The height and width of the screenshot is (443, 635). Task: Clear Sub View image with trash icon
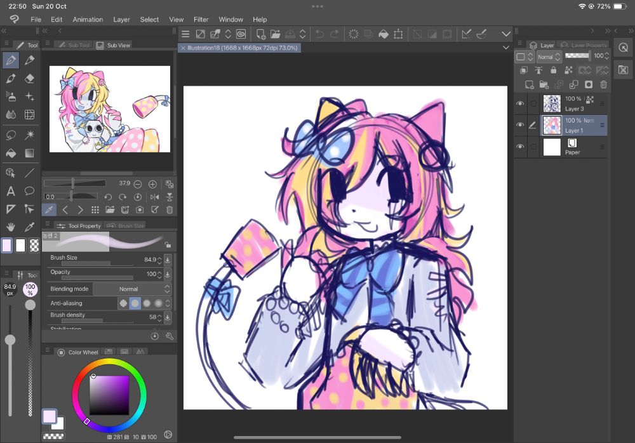click(x=170, y=209)
